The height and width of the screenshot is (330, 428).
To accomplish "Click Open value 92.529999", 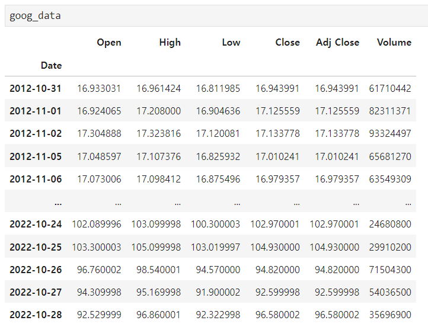I will 99,315.
